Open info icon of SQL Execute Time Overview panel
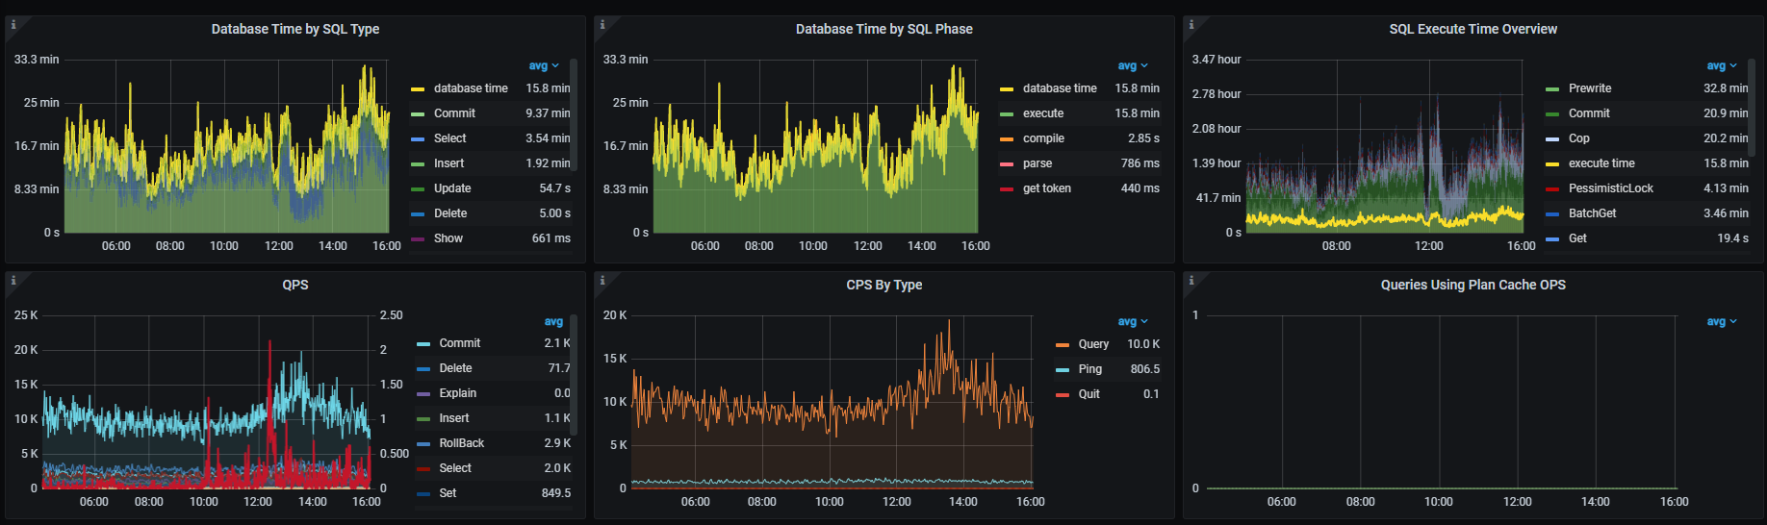 click(x=1191, y=25)
